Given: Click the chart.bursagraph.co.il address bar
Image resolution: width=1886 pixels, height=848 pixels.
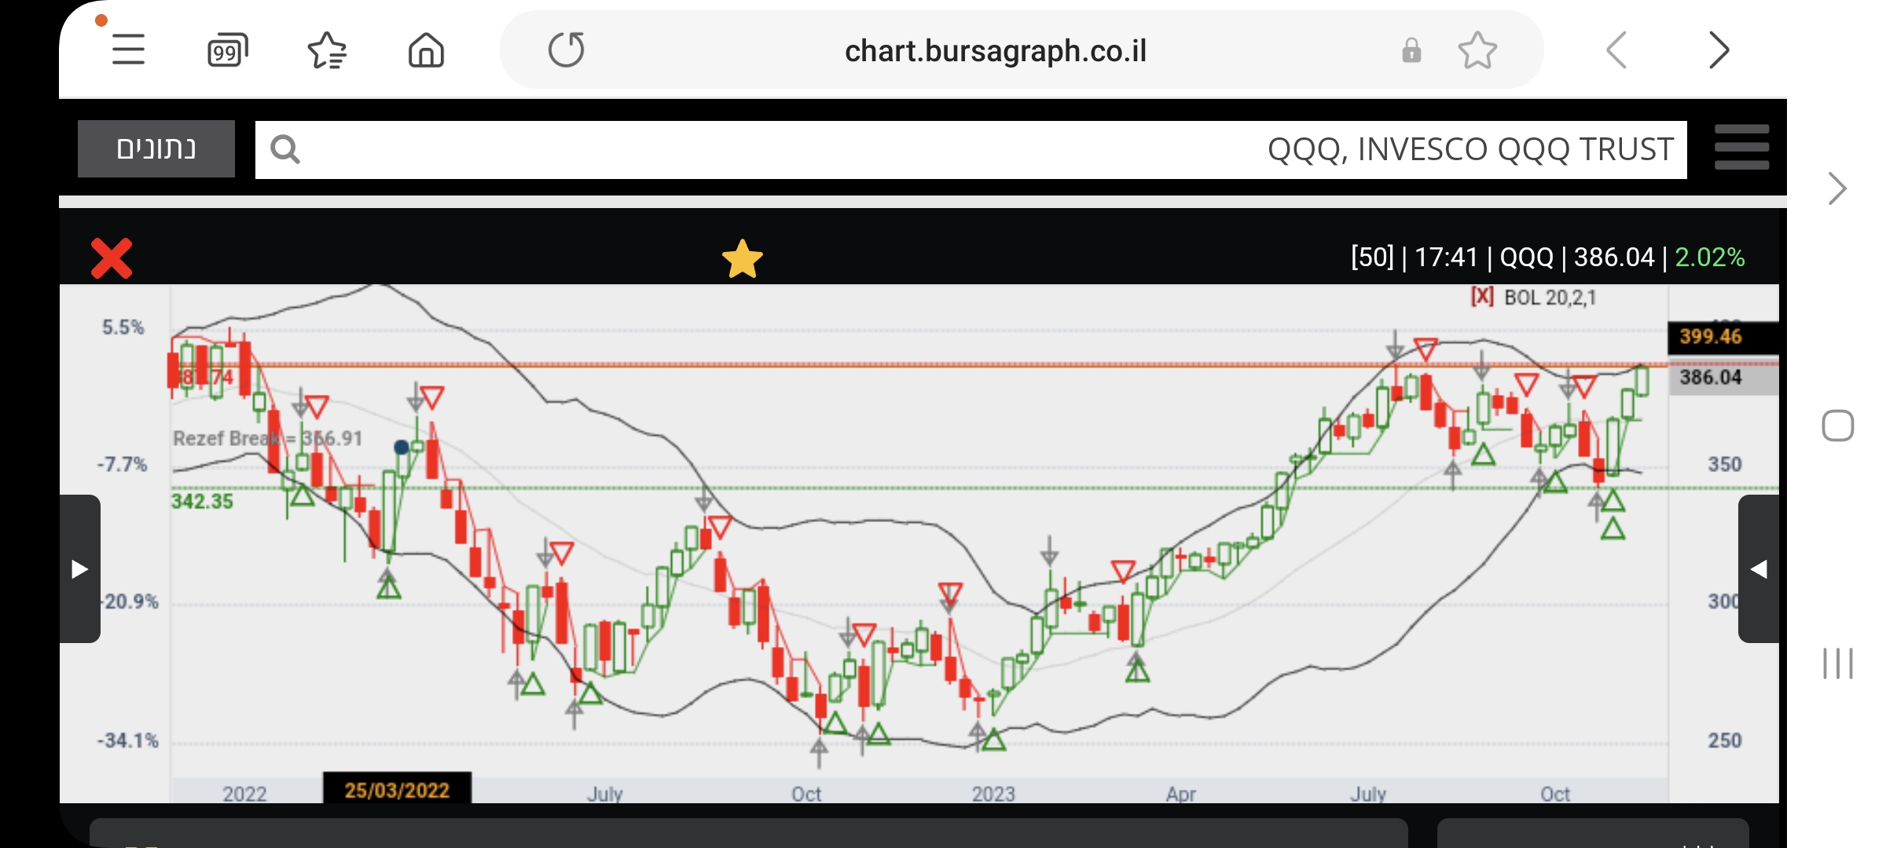Looking at the screenshot, I should (995, 51).
